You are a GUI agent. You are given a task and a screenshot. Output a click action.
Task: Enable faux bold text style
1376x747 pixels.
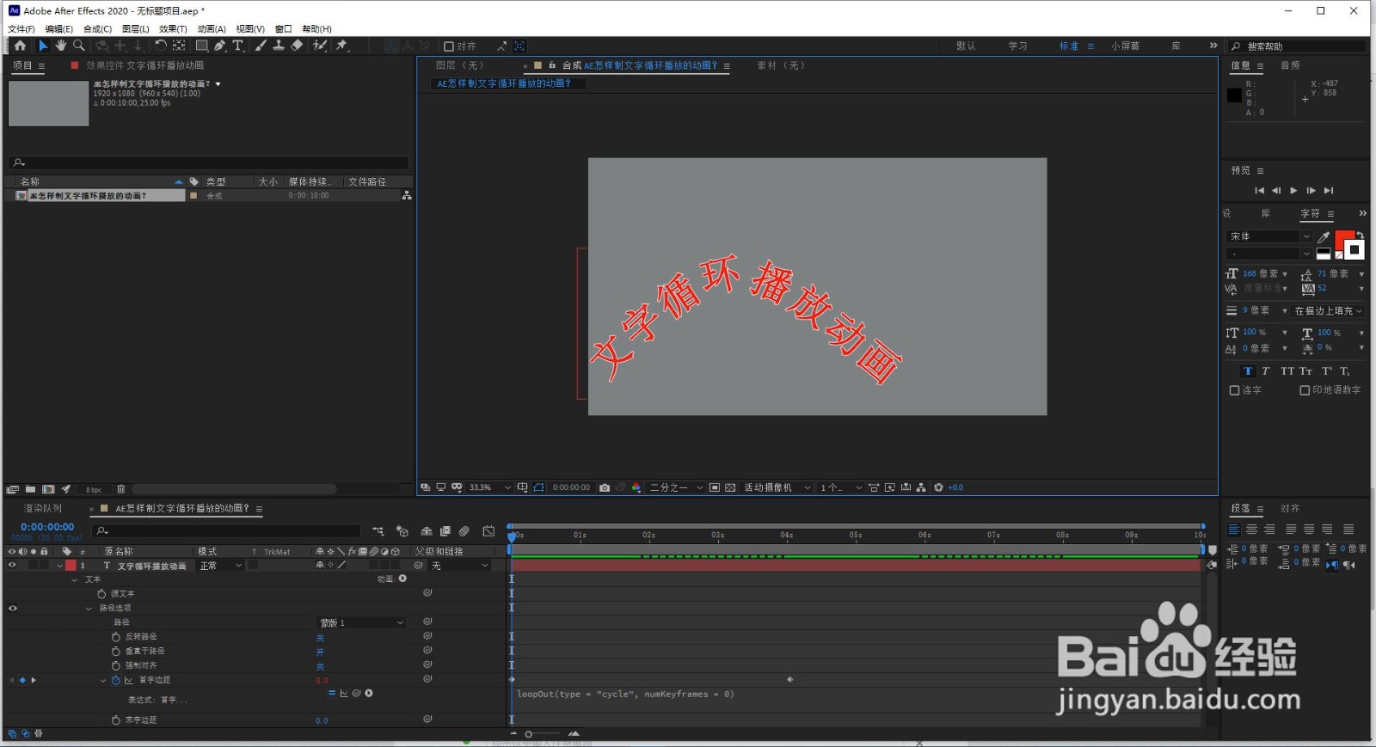[1248, 371]
